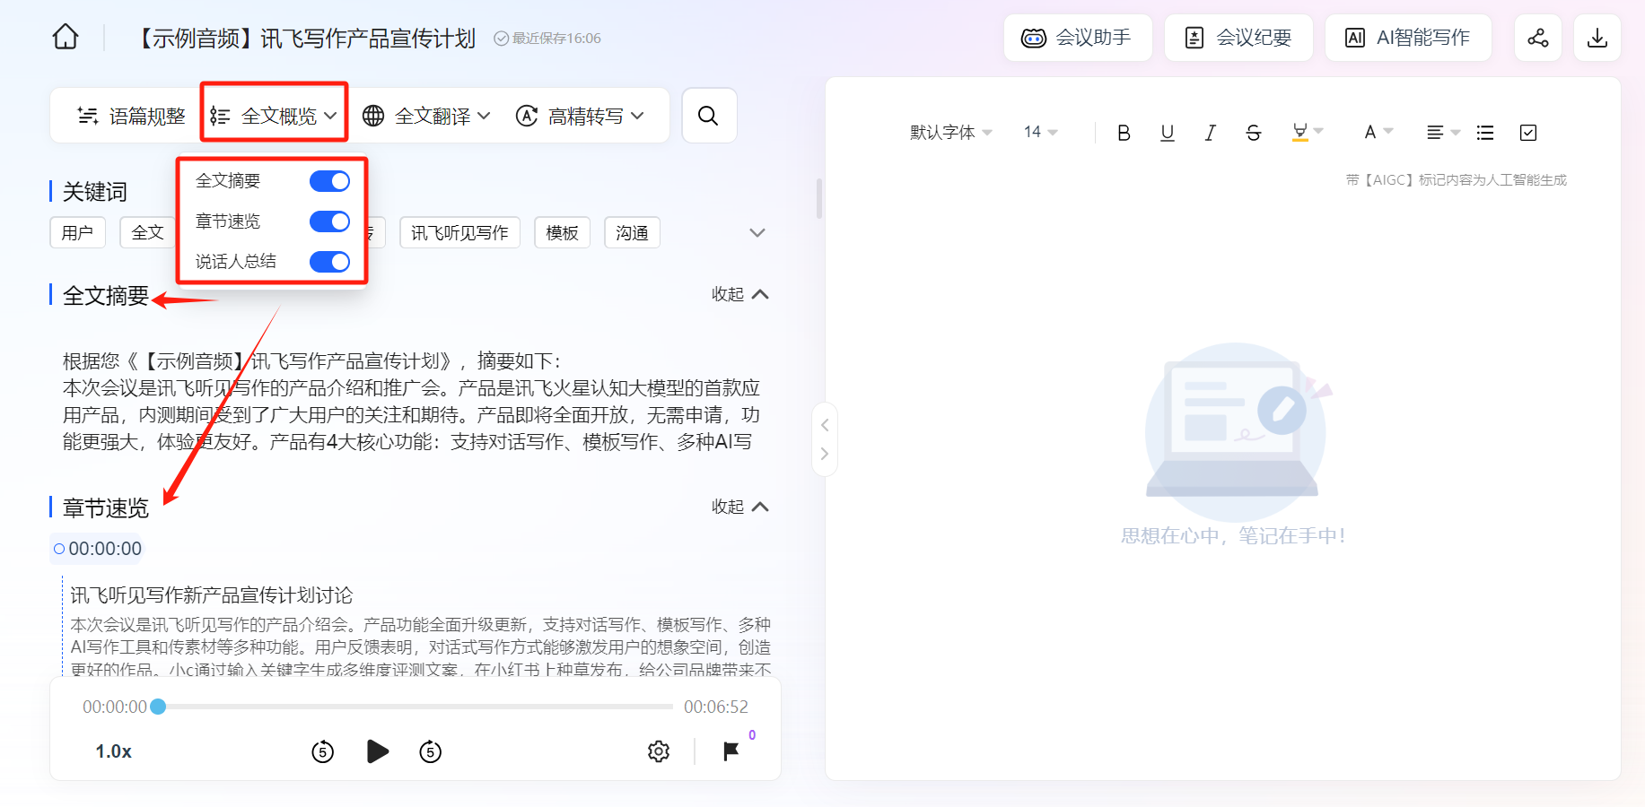Viewport: 1645px width, 807px height.
Task: Click the 最近保存16:06 status
Action: (x=547, y=39)
